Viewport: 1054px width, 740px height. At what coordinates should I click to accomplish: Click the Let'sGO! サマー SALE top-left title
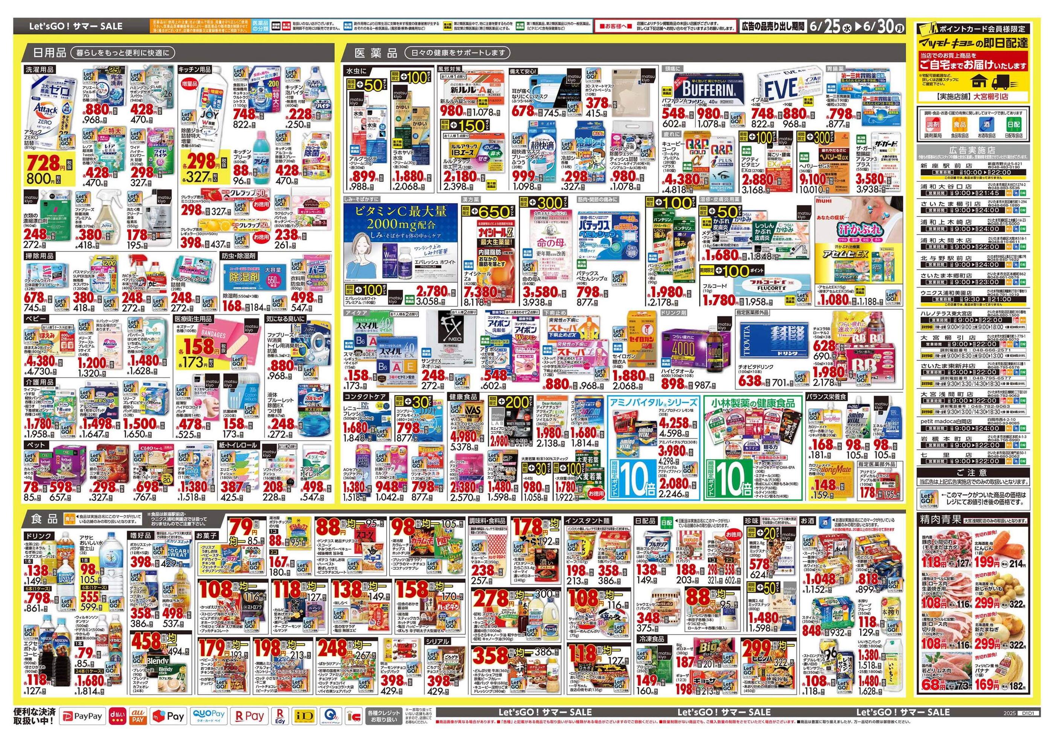tap(76, 27)
